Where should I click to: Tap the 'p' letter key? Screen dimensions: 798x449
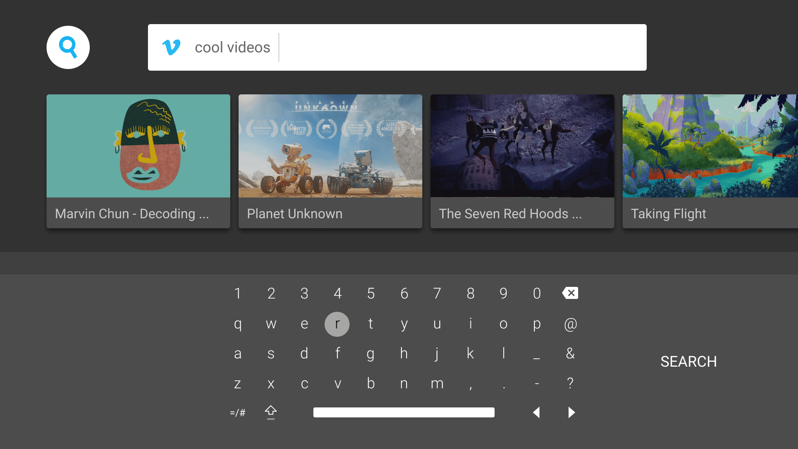point(537,325)
